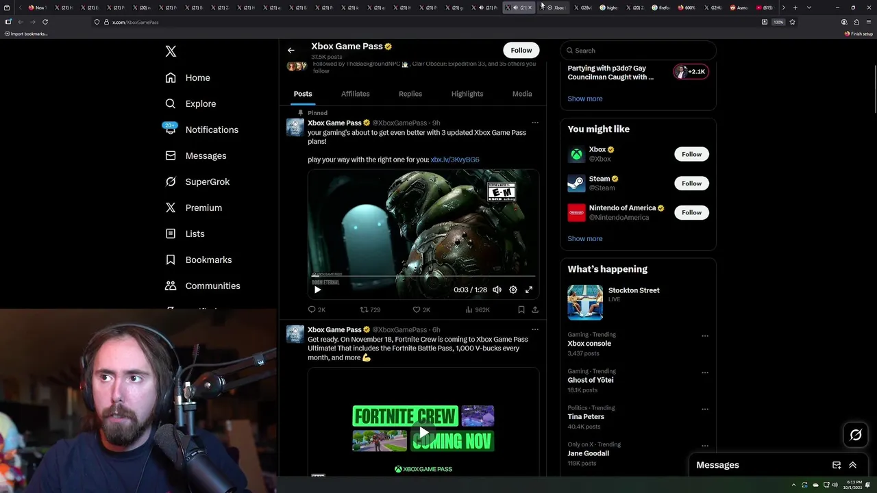The image size is (877, 493).
Task: Switch to the Media tab
Action: click(x=522, y=94)
